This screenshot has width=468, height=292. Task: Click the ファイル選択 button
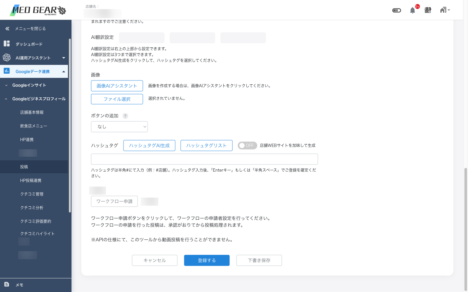117,99
